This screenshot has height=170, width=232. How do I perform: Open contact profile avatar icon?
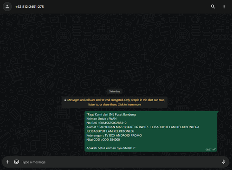point(7,7)
